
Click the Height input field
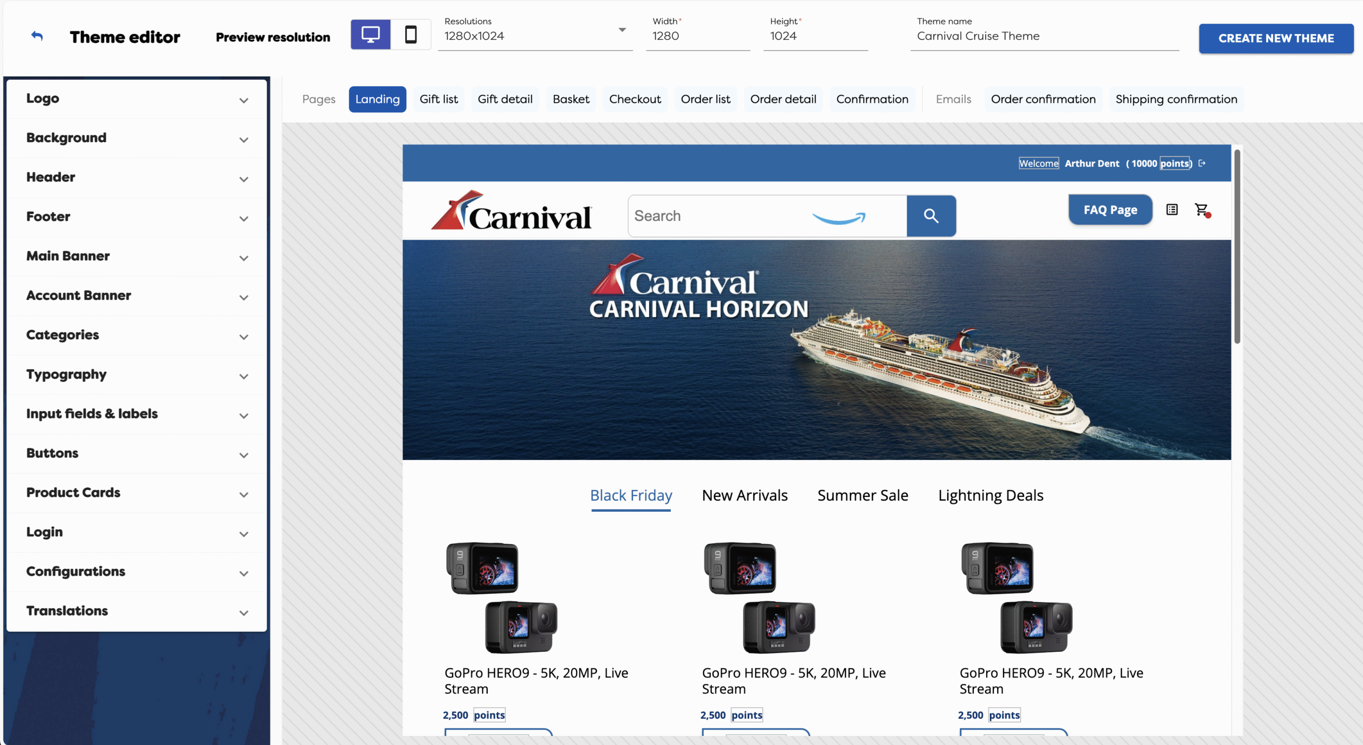pyautogui.click(x=816, y=36)
